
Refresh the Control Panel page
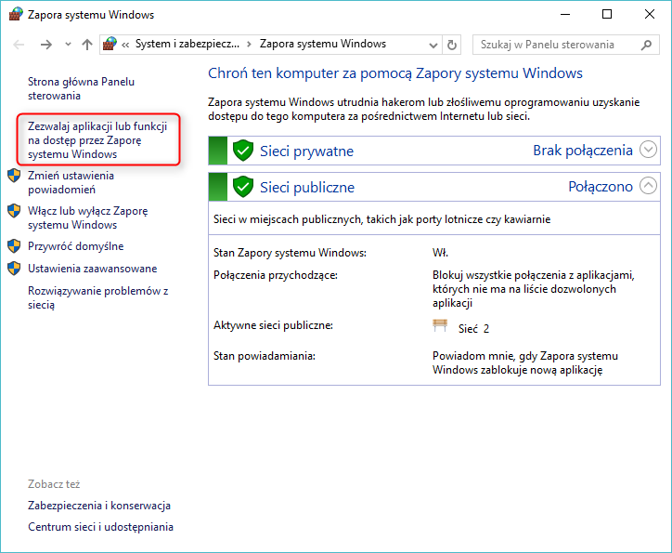pos(452,45)
